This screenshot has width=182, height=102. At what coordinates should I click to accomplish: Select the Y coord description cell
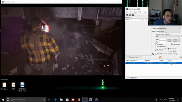(132, 63)
